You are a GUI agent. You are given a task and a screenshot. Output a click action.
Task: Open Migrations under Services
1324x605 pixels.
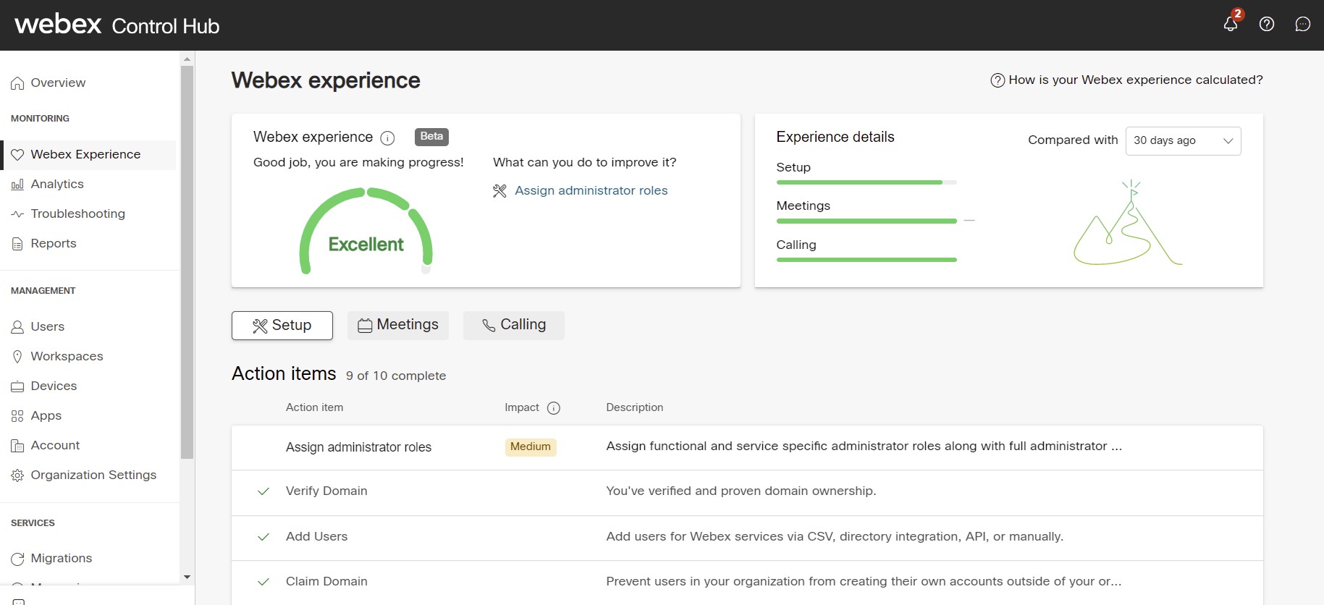pyautogui.click(x=62, y=558)
